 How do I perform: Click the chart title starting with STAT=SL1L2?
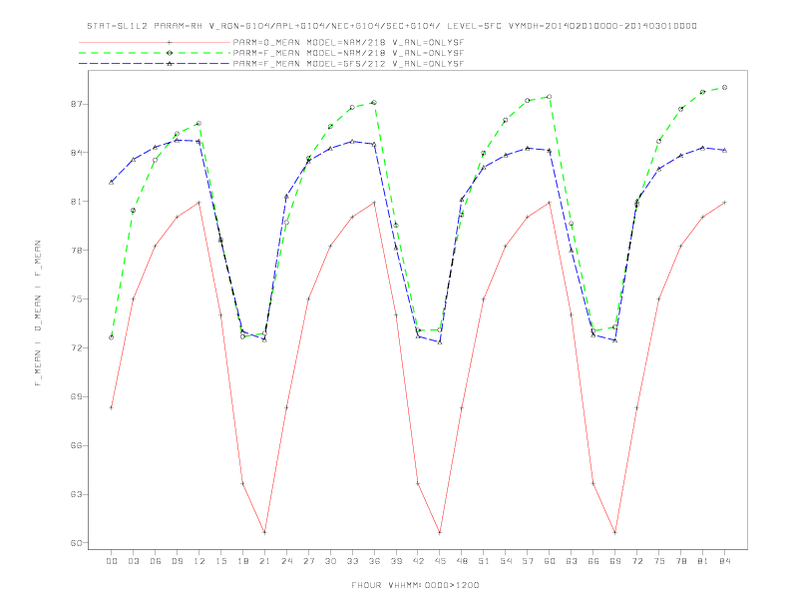coord(391,26)
